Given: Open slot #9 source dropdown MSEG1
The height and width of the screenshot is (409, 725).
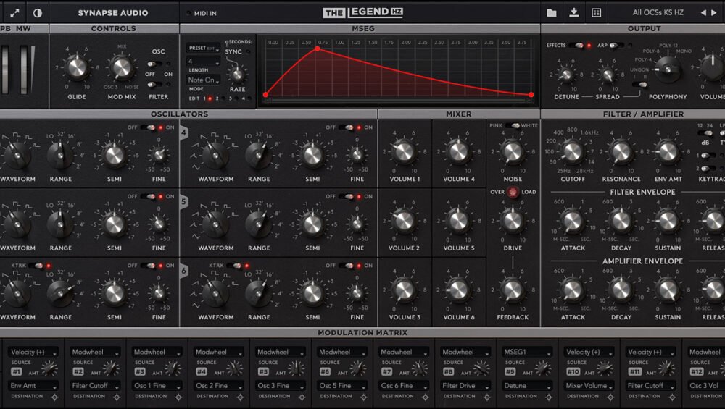Looking at the screenshot, I should pyautogui.click(x=527, y=352).
